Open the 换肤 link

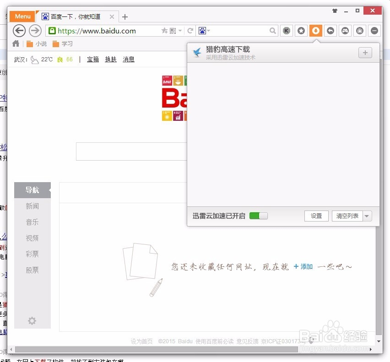[111, 59]
